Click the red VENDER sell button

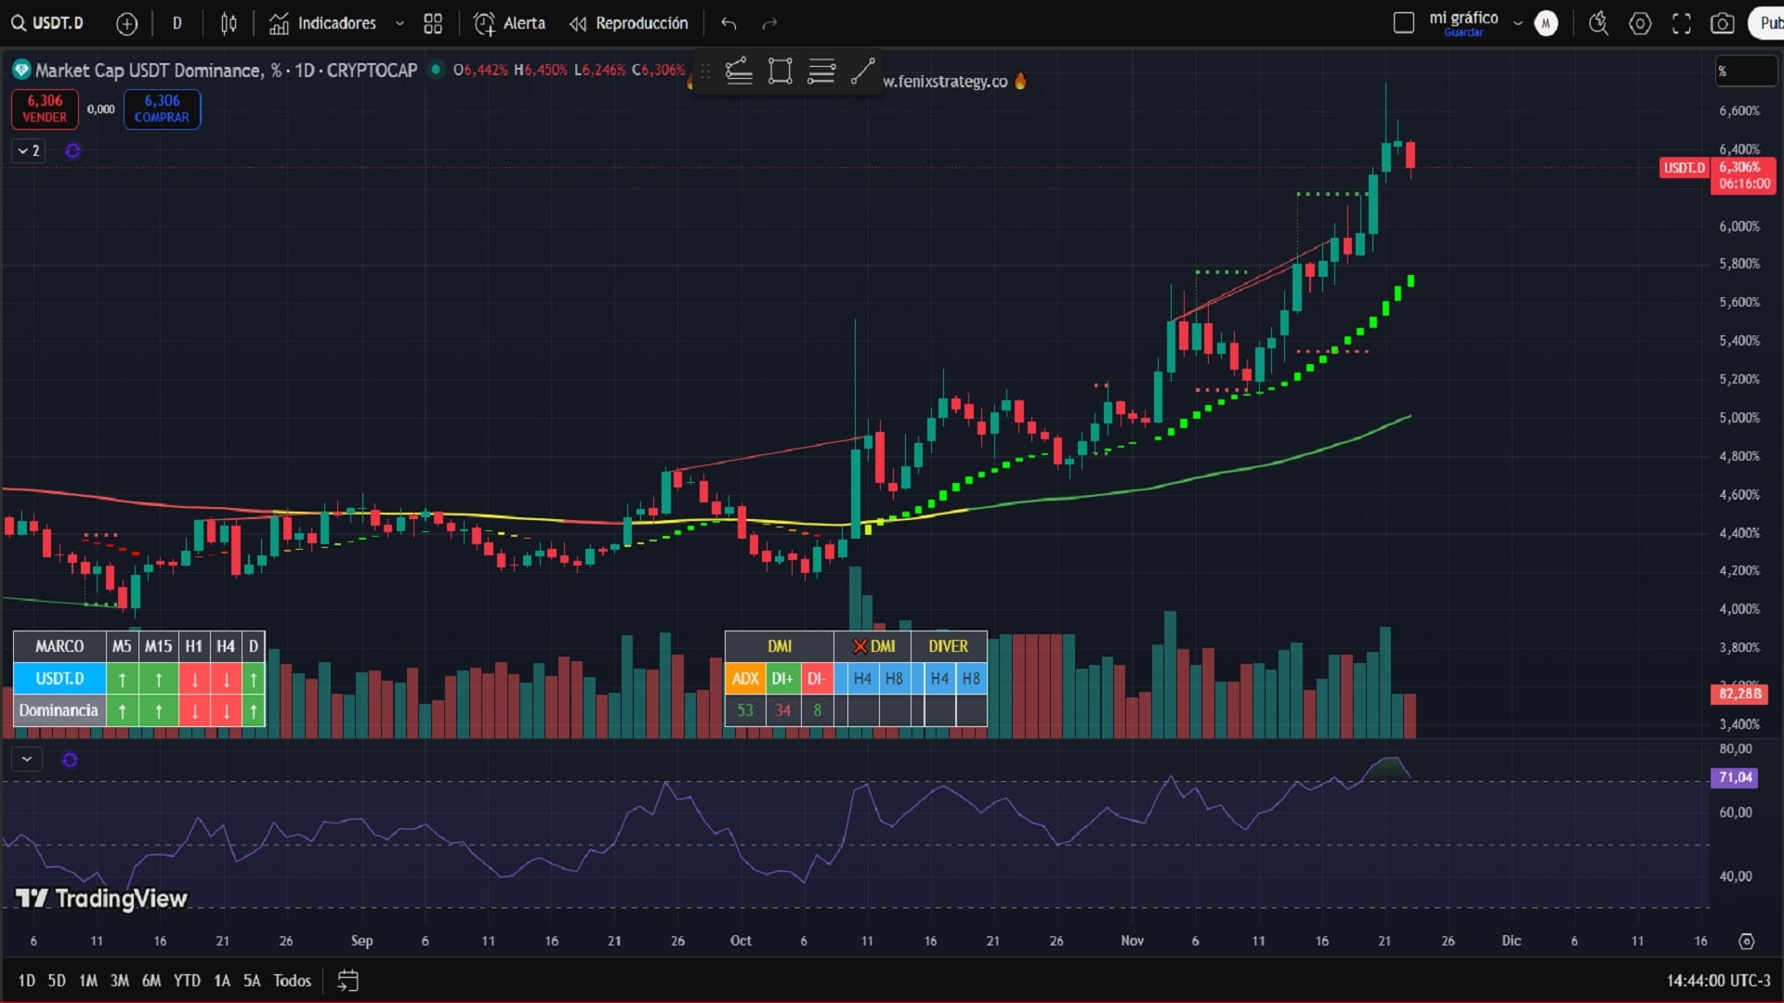click(x=45, y=109)
